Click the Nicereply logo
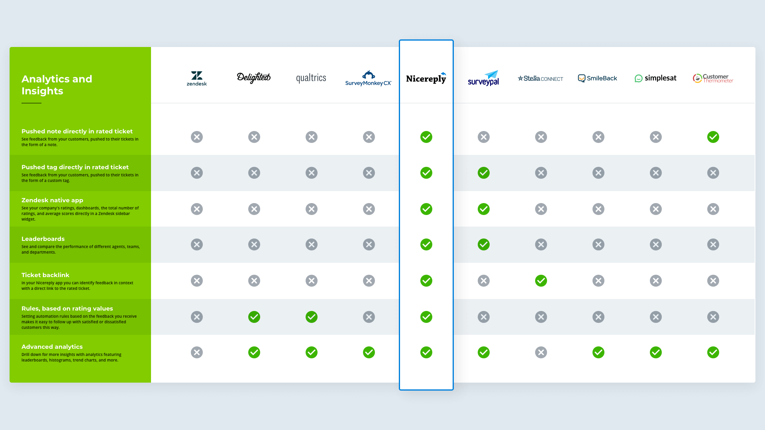 (x=426, y=78)
